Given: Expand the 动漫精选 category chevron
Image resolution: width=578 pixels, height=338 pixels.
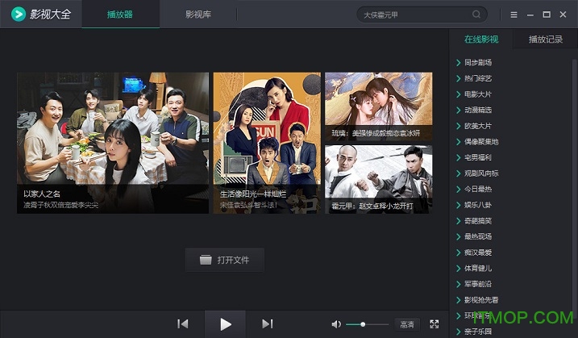Looking at the screenshot, I should 458,110.
